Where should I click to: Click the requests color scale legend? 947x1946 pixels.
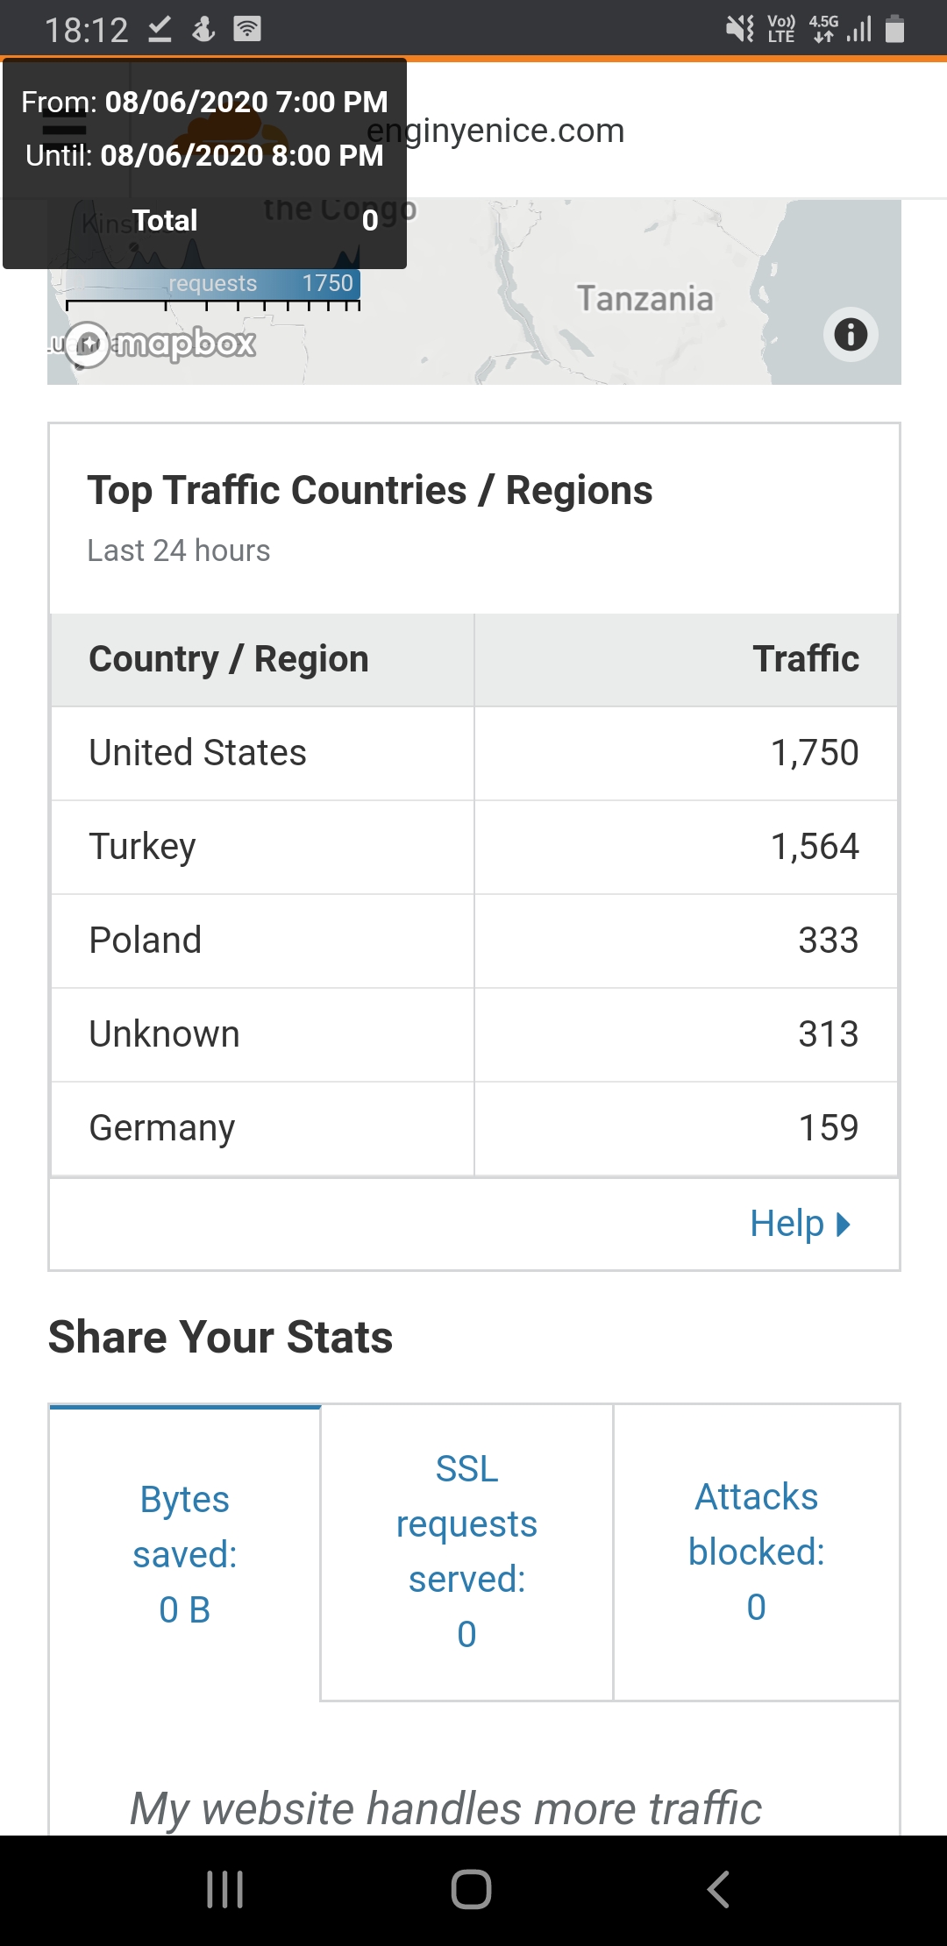[x=212, y=283]
